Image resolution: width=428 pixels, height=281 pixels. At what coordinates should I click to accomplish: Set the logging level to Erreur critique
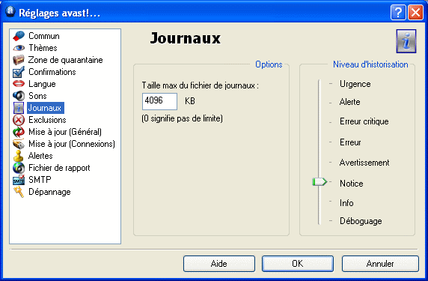tap(364, 121)
